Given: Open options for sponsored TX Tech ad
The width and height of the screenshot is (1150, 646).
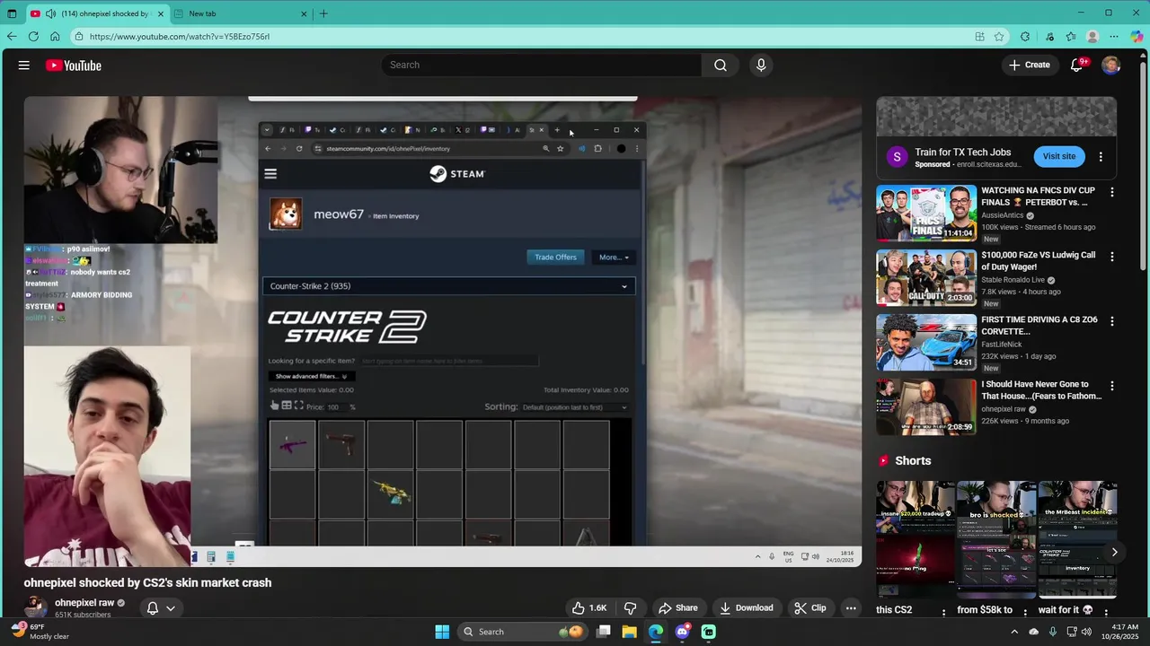Looking at the screenshot, I should [x=1101, y=156].
